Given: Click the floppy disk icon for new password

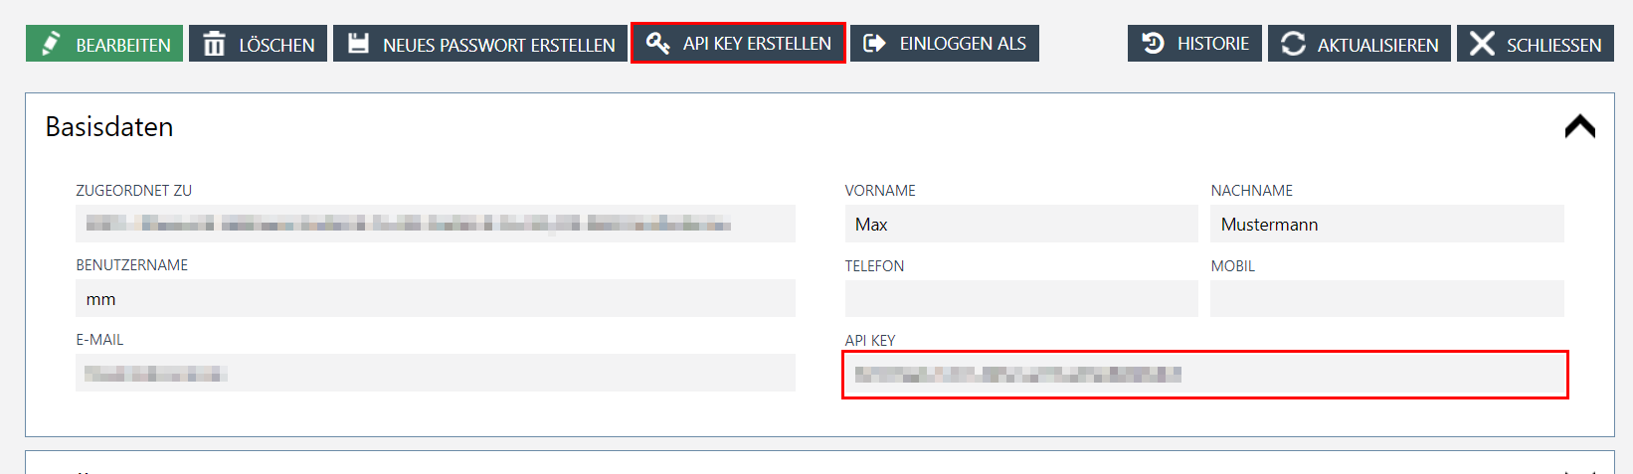Looking at the screenshot, I should point(358,44).
